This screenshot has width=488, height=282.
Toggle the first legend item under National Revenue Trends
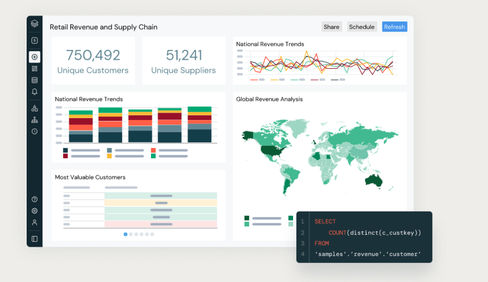[x=257, y=80]
